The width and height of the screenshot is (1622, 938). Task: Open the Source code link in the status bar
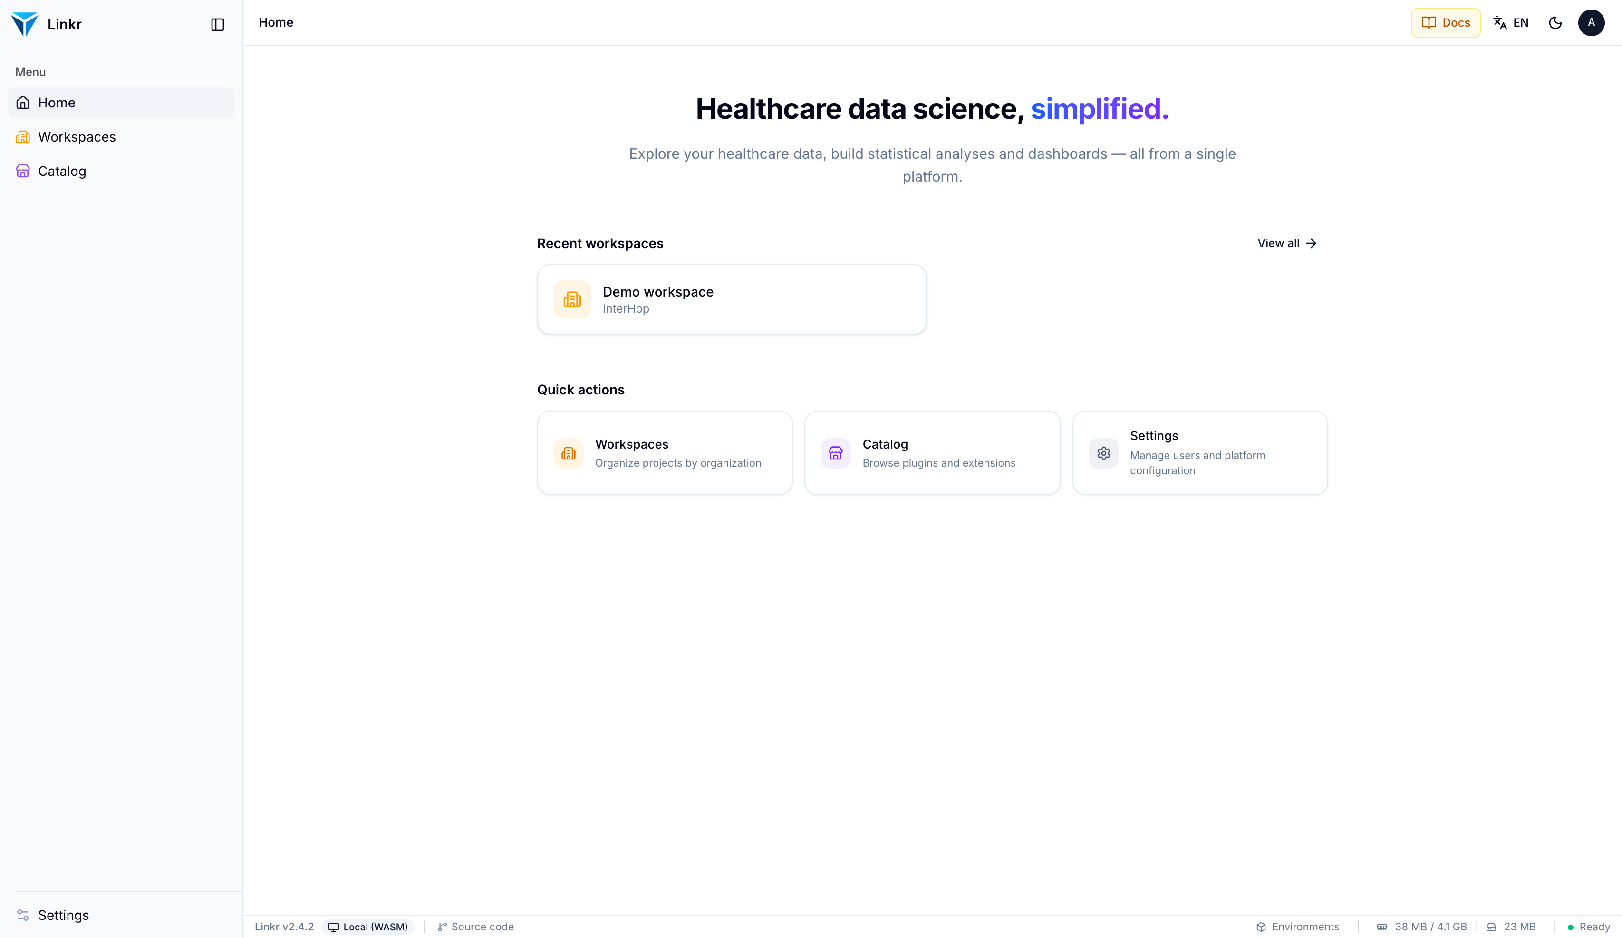tap(476, 927)
